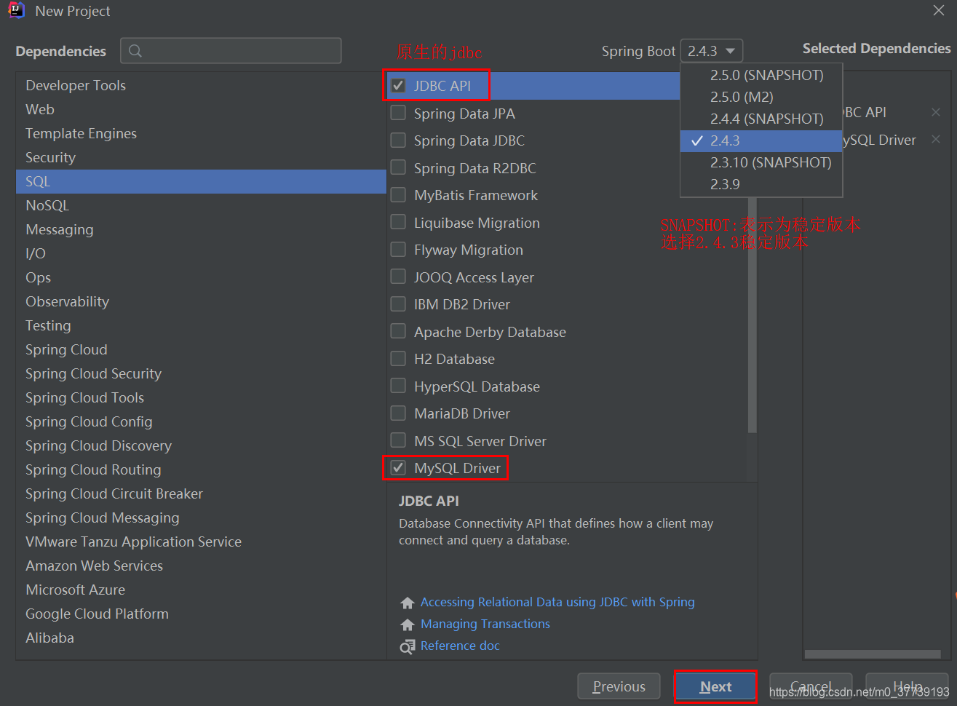Check the IBM DB2 Driver checkbox

coord(398,304)
